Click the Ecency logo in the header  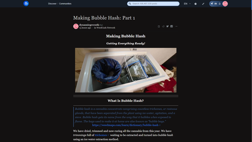[x=26, y=4]
